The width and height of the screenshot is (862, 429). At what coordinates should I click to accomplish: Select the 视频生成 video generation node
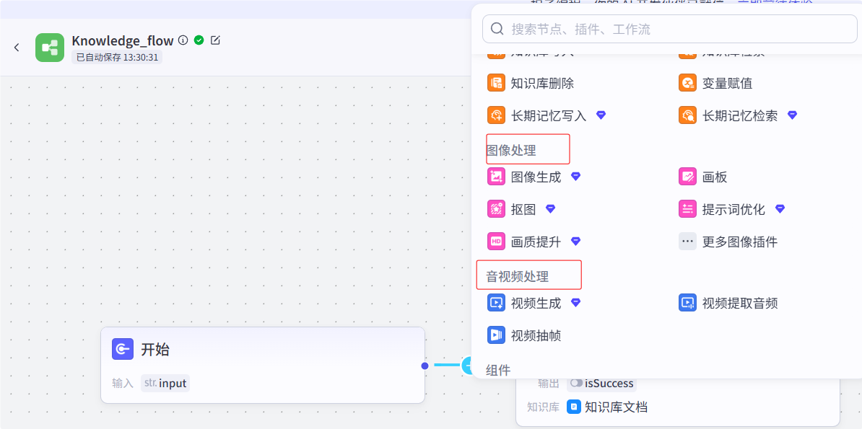496,303
